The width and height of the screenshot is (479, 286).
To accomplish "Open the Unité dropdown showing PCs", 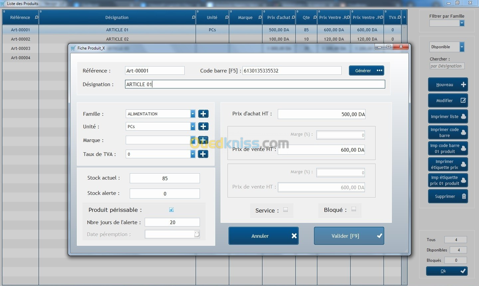I will [193, 126].
